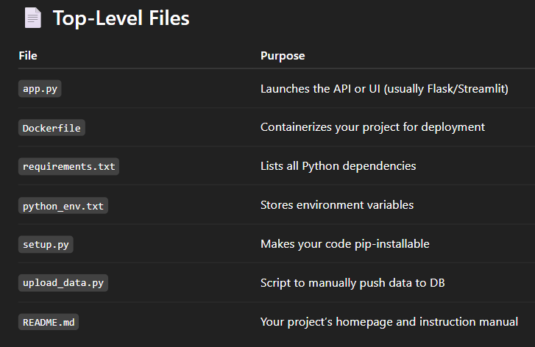The image size is (535, 347).
Task: Click the python_env.txt file name
Action: pos(64,206)
